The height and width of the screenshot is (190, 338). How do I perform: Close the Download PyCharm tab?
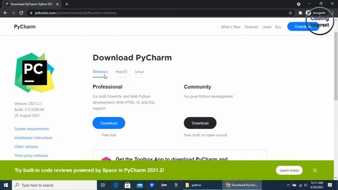tap(58, 4)
